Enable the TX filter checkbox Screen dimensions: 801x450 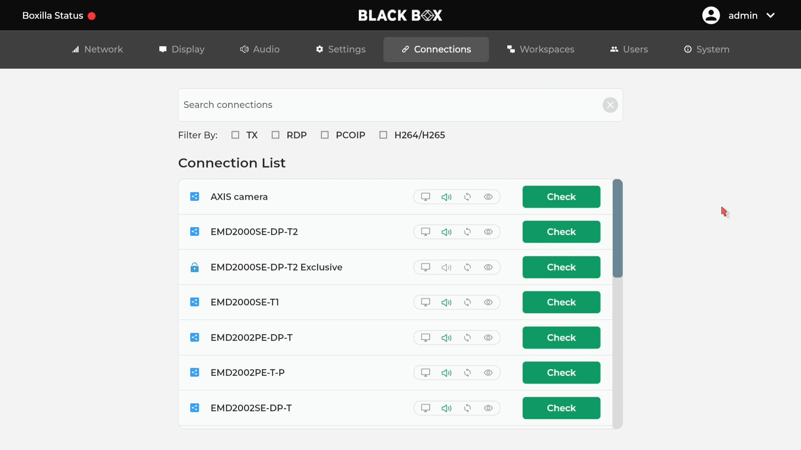coord(235,135)
